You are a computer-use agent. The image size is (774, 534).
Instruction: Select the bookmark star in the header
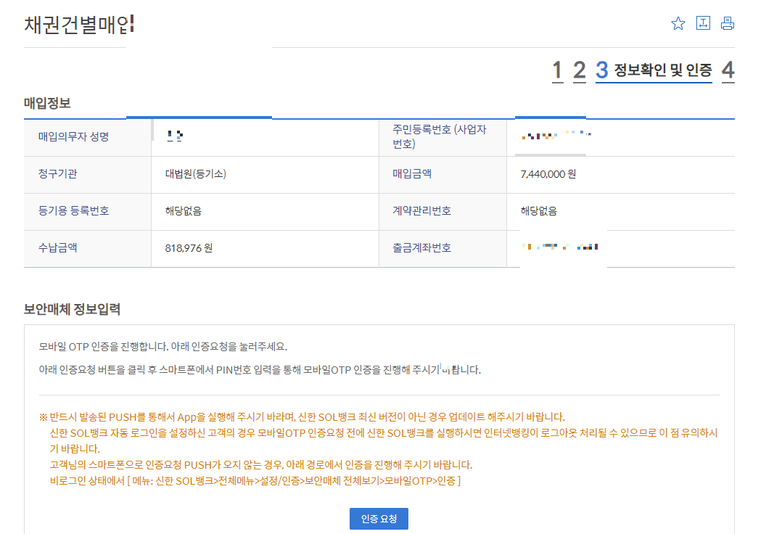click(678, 22)
